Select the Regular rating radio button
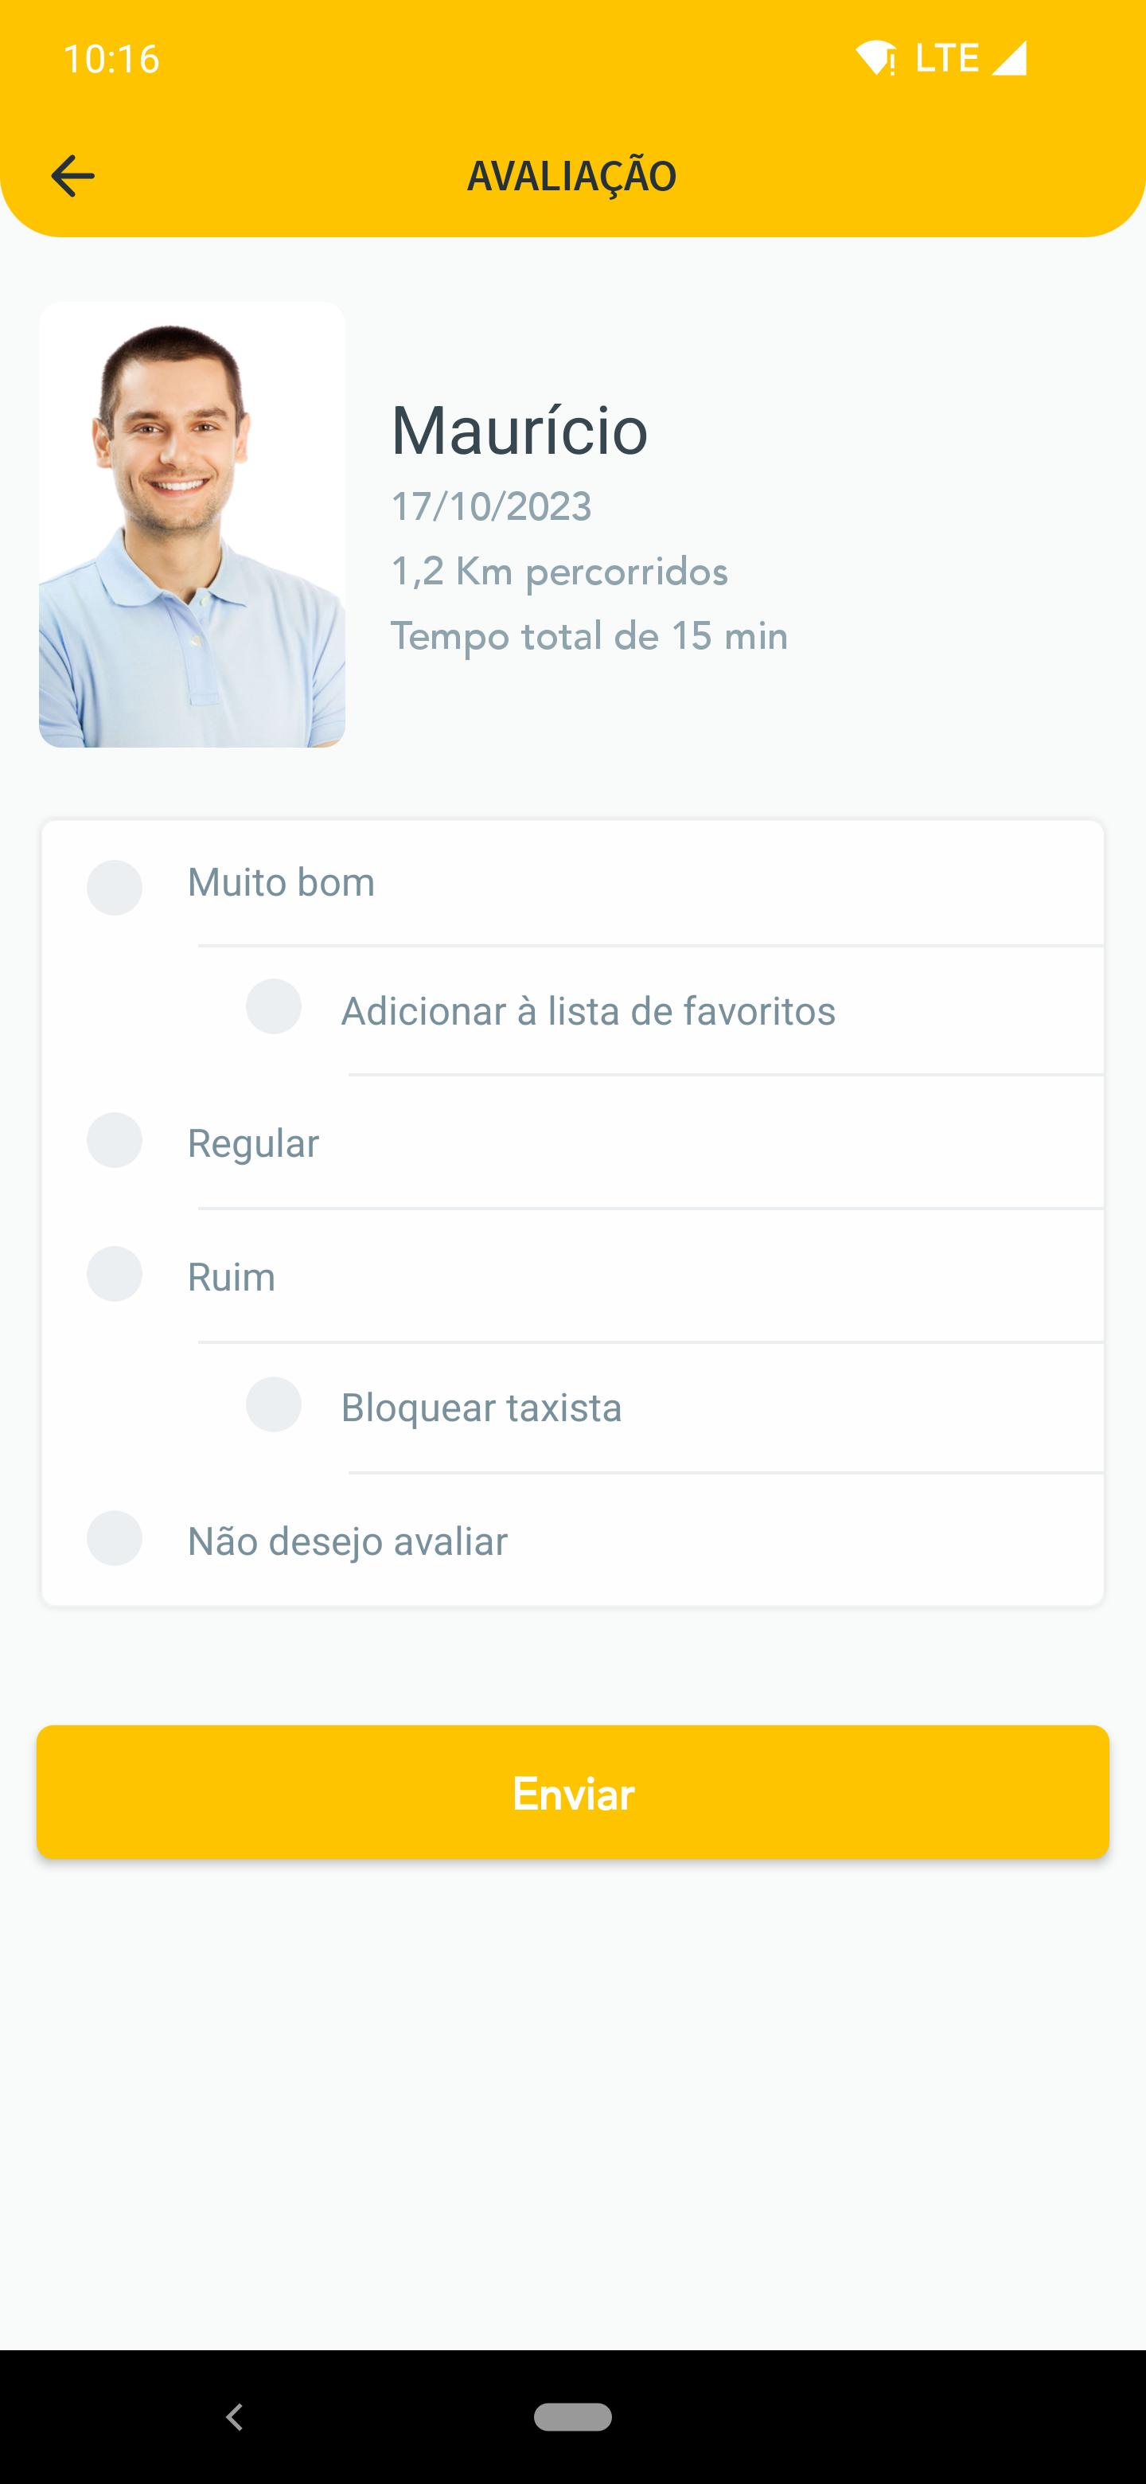The width and height of the screenshot is (1146, 2484). click(x=115, y=1140)
